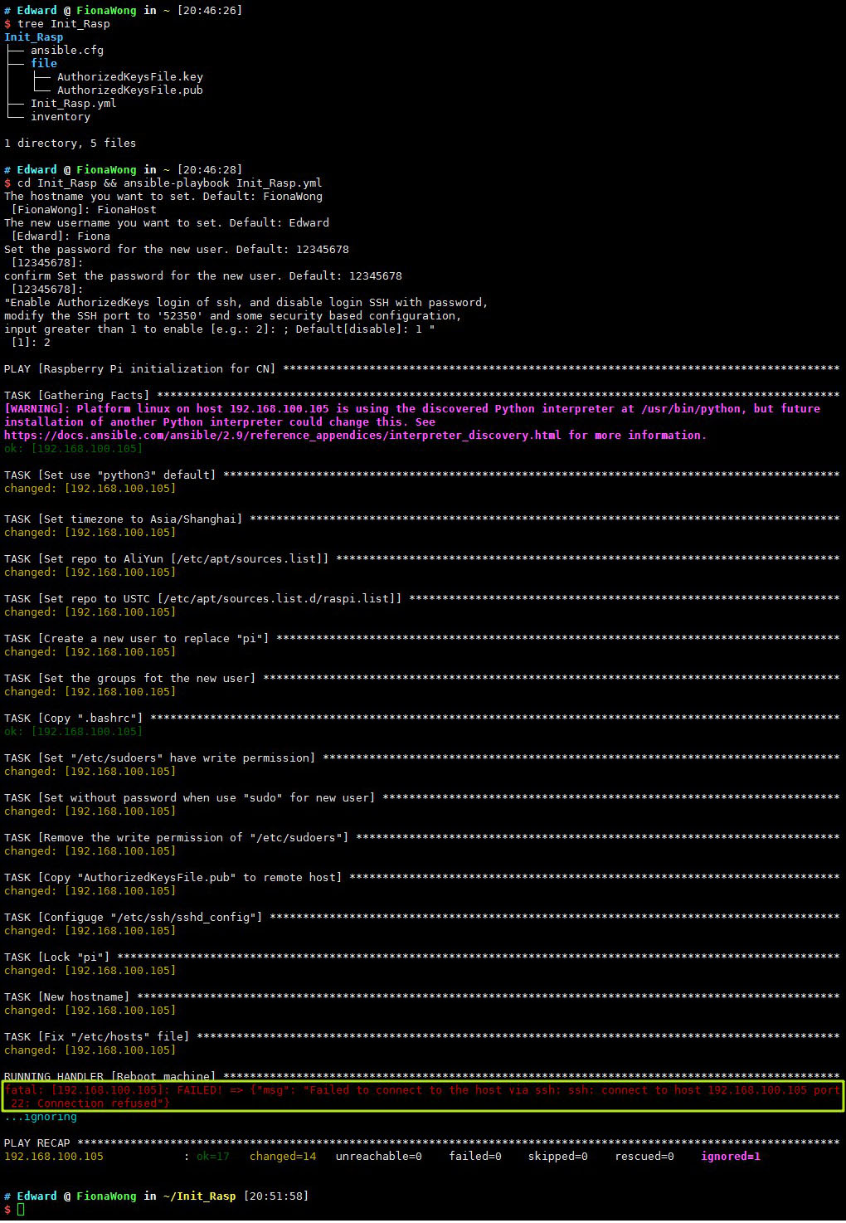Click the 'TASK [Set timezone to Asia/Shanghai]' header

click(421, 519)
